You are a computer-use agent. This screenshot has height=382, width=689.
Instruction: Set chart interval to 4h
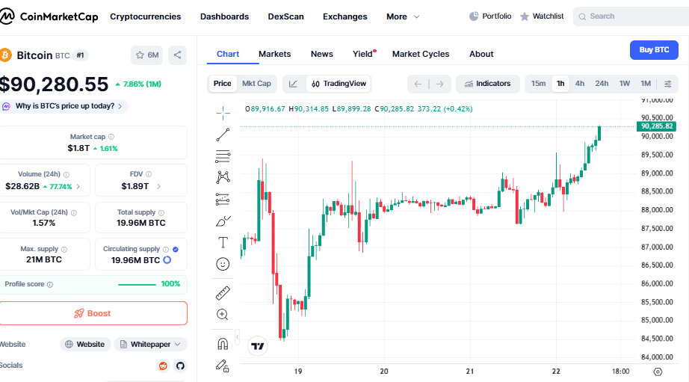[x=580, y=84]
